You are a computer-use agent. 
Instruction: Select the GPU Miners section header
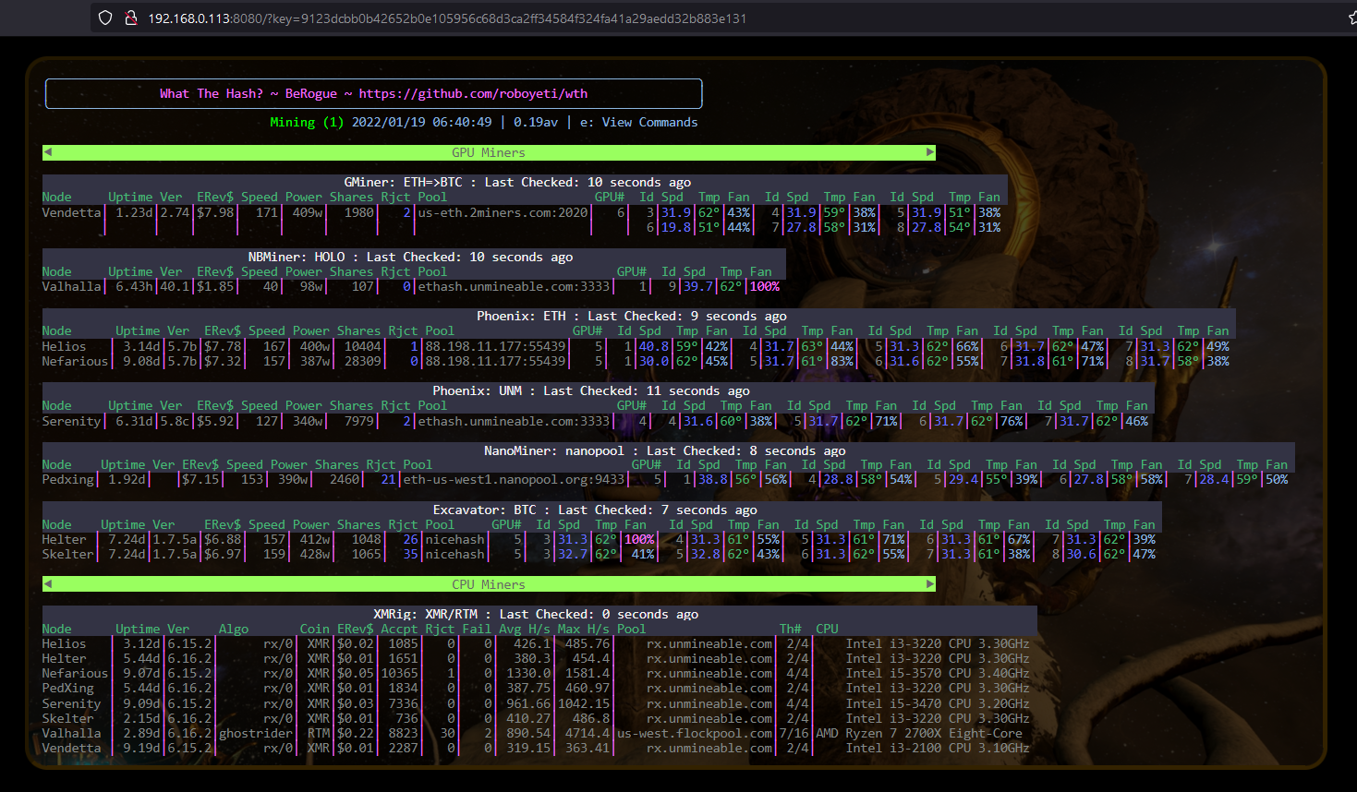tap(489, 152)
